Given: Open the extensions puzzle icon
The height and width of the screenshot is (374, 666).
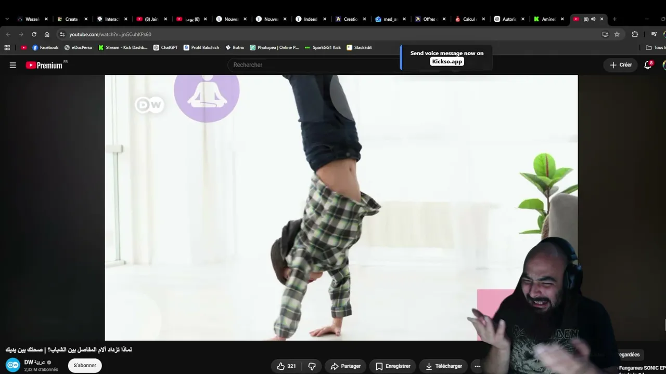Looking at the screenshot, I should (x=635, y=34).
